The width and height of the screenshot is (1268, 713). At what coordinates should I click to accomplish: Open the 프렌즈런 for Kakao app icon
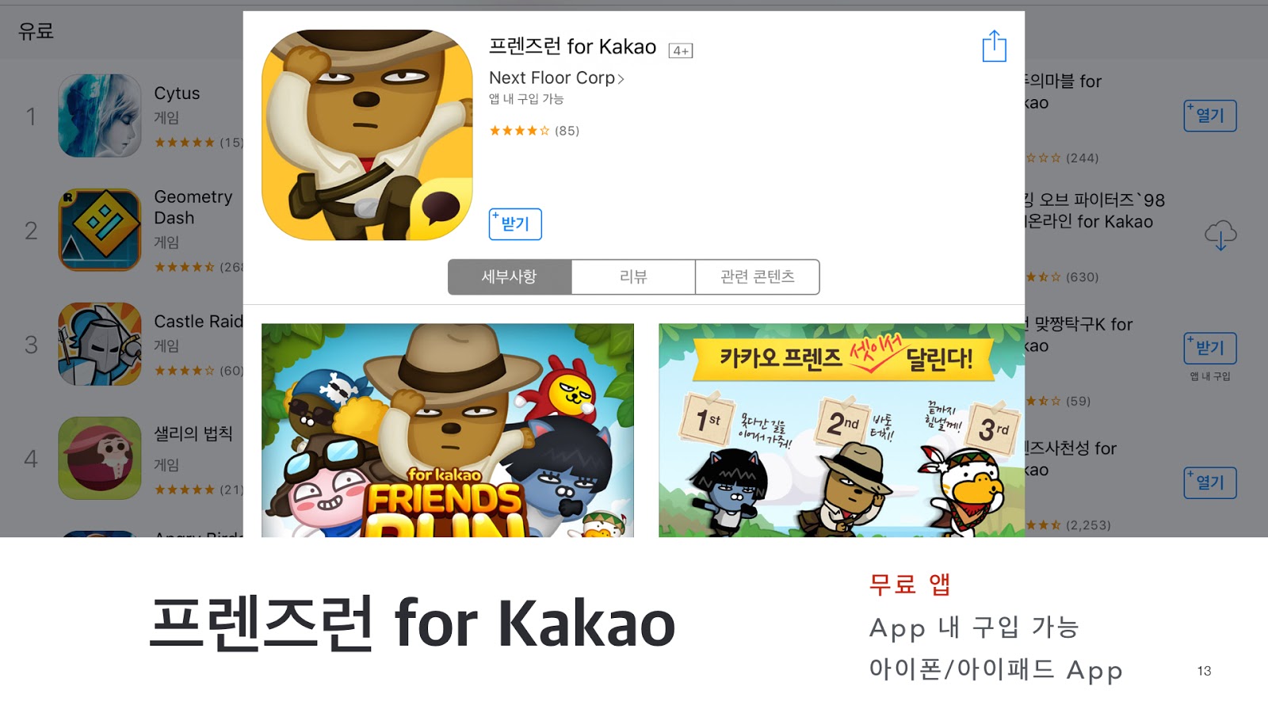[x=368, y=135]
